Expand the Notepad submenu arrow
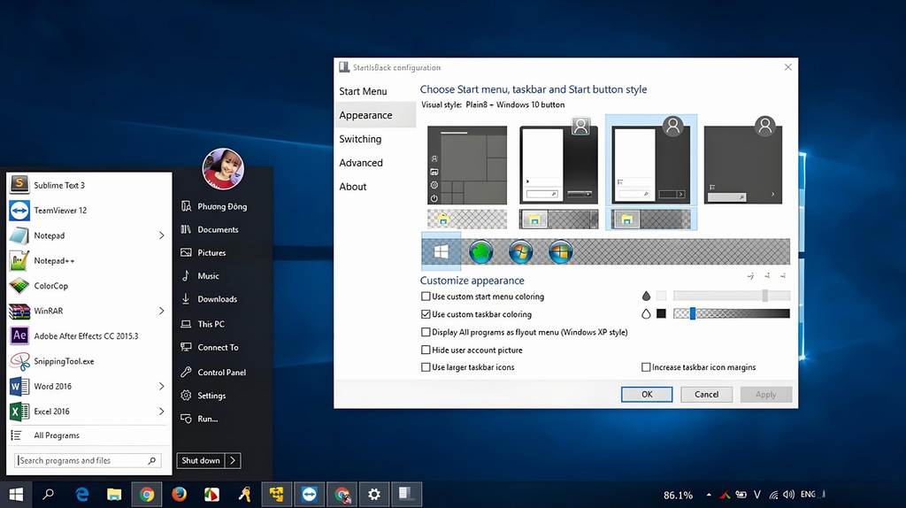 tap(161, 235)
